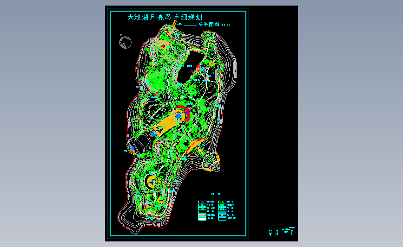403x247 pixels.
Task: Select the orange dotted legend swatch
Action: point(202,215)
